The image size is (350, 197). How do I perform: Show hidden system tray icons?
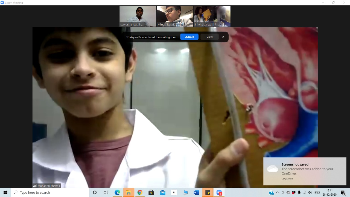277,193
